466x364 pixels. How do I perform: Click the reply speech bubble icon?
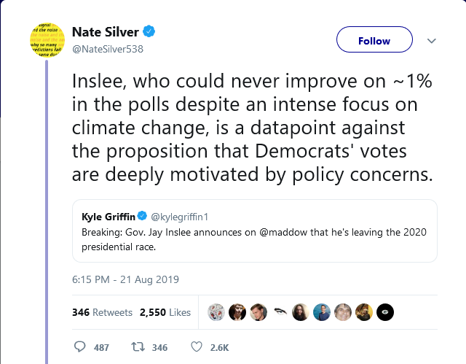(79, 346)
